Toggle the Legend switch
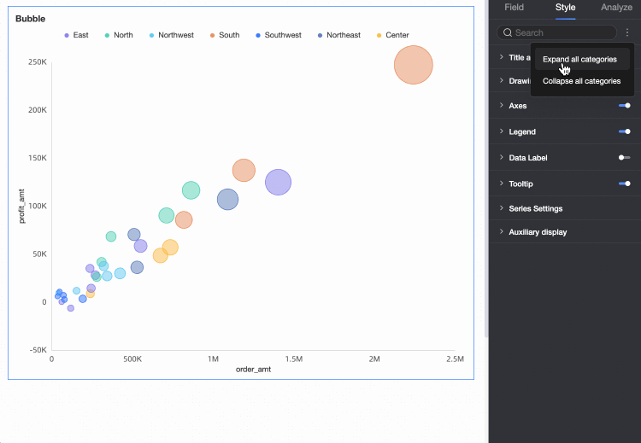This screenshot has width=641, height=443. 625,131
